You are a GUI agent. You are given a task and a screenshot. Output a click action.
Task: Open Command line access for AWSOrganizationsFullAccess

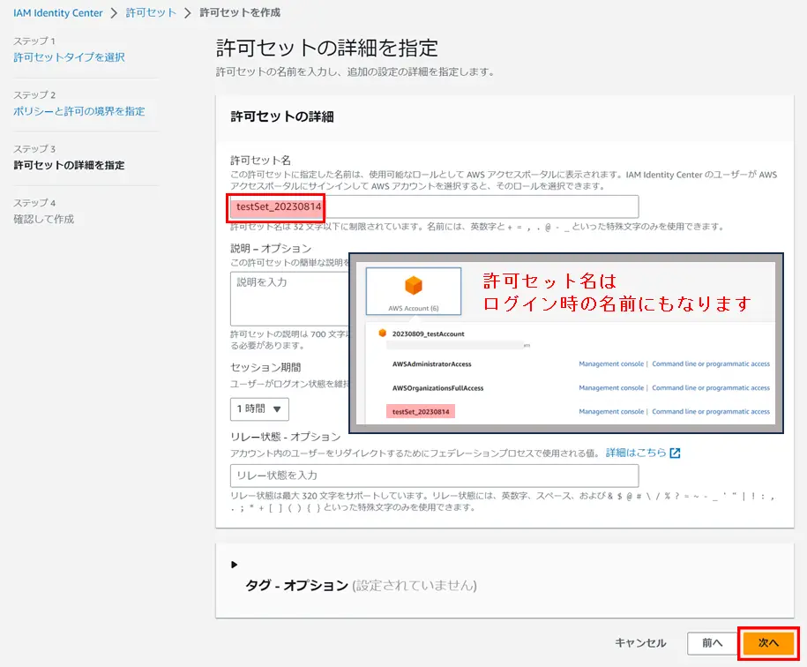[711, 388]
